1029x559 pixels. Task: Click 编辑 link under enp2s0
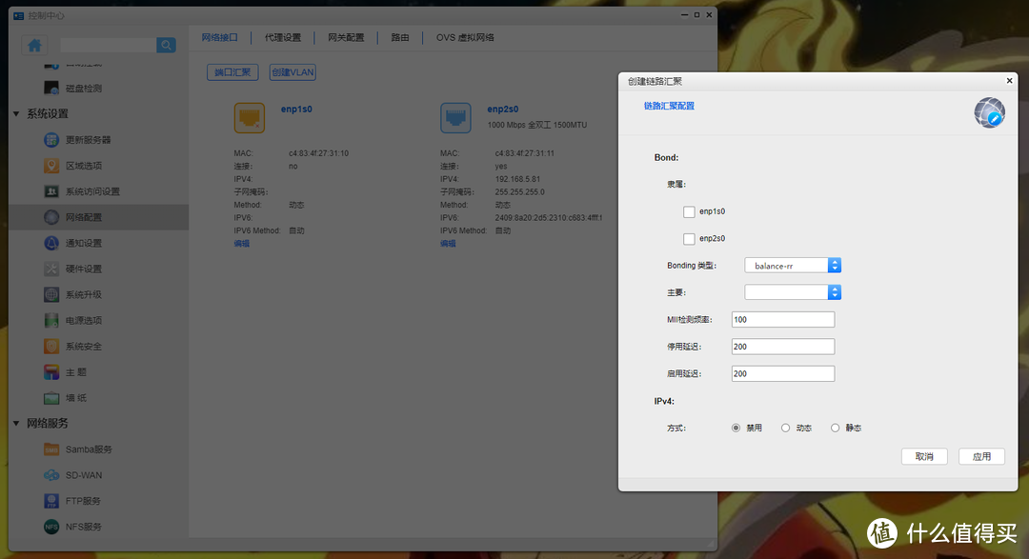click(448, 243)
